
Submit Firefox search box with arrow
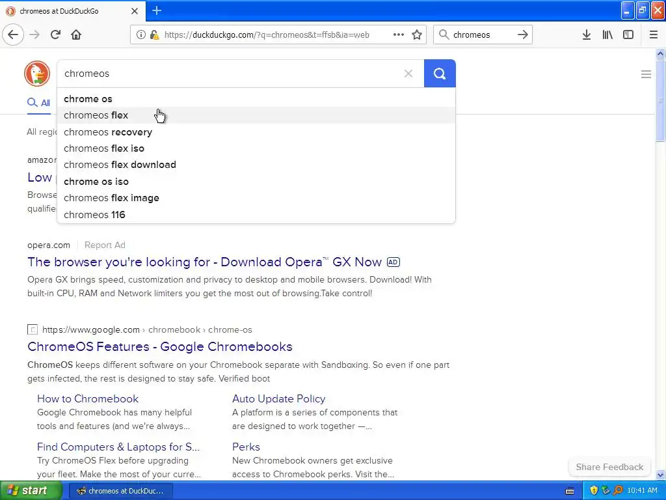click(523, 35)
